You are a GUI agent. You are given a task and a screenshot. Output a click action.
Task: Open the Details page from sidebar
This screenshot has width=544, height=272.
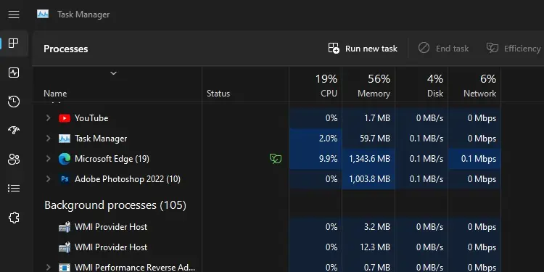click(x=14, y=189)
